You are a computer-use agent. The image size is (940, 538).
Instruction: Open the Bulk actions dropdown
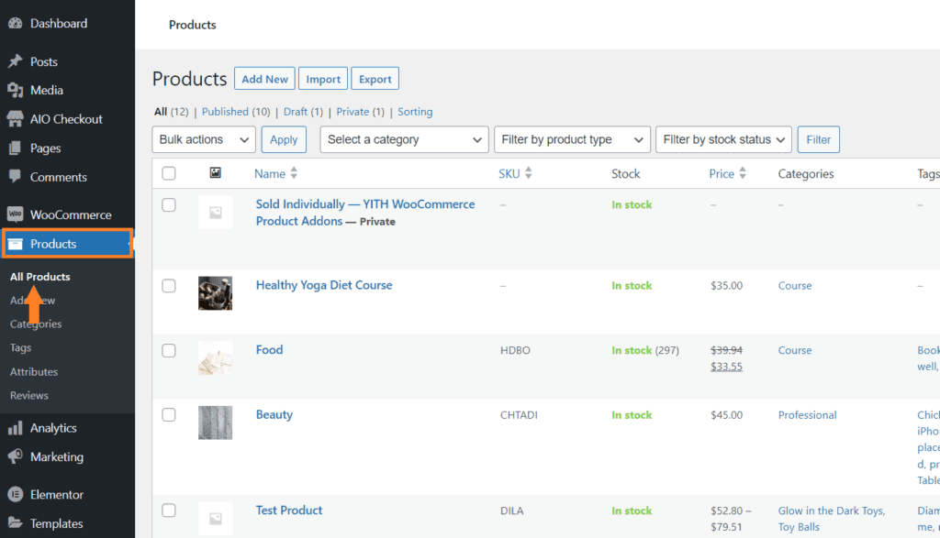pos(203,139)
